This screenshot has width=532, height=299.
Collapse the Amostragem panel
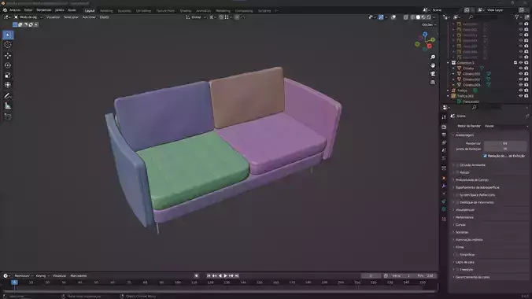tap(464, 135)
